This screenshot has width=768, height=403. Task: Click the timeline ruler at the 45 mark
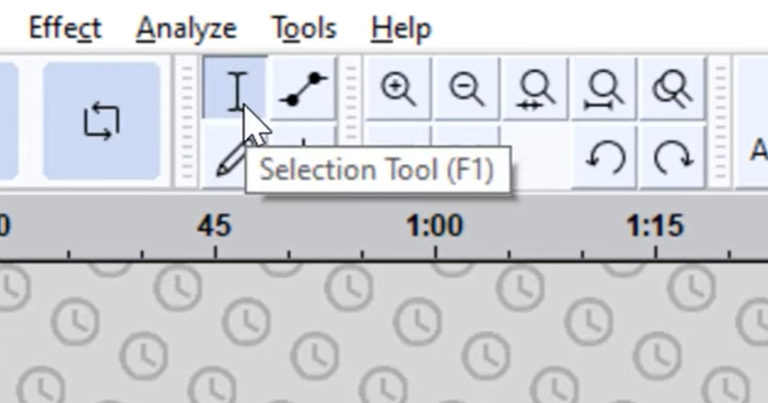click(x=214, y=227)
